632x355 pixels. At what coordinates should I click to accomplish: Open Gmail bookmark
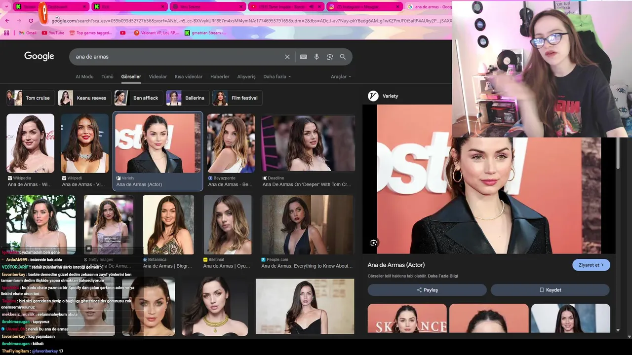(x=27, y=33)
